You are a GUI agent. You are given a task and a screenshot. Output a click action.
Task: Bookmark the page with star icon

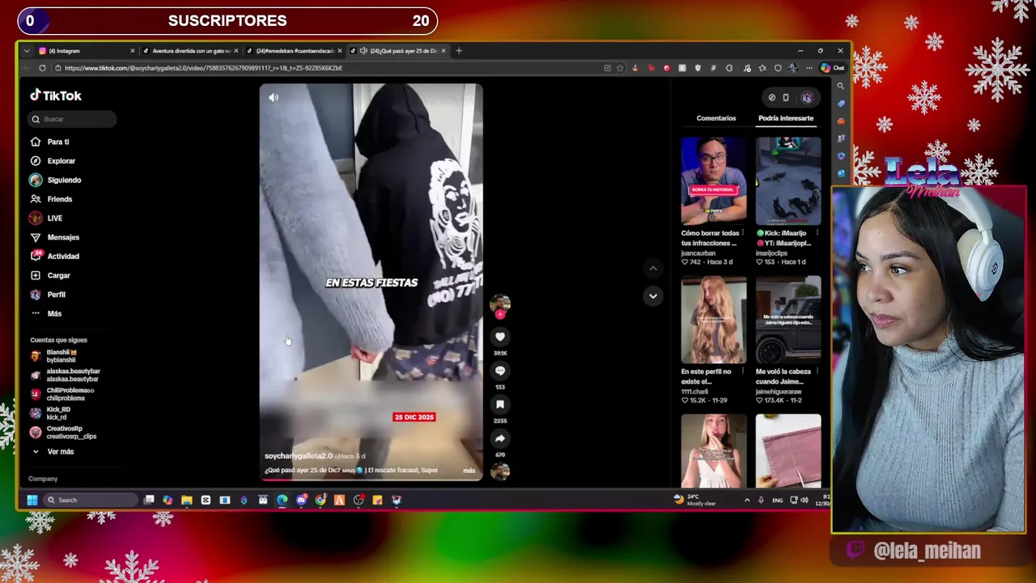click(620, 68)
